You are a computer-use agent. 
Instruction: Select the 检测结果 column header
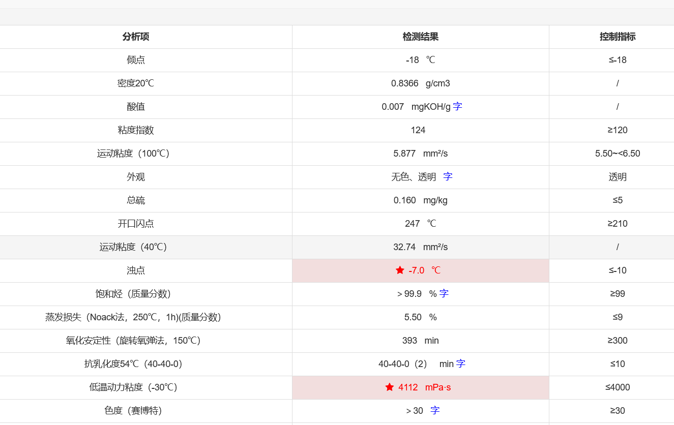click(x=420, y=37)
